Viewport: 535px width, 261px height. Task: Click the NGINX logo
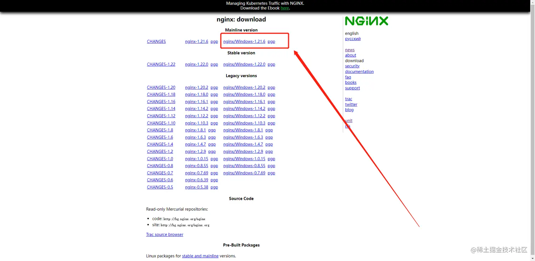point(367,21)
